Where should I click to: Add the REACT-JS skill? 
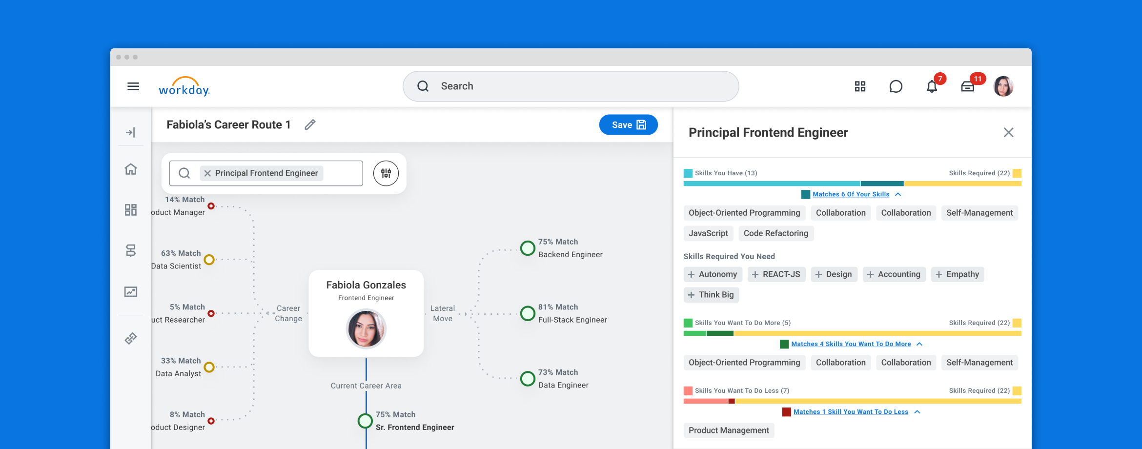776,274
